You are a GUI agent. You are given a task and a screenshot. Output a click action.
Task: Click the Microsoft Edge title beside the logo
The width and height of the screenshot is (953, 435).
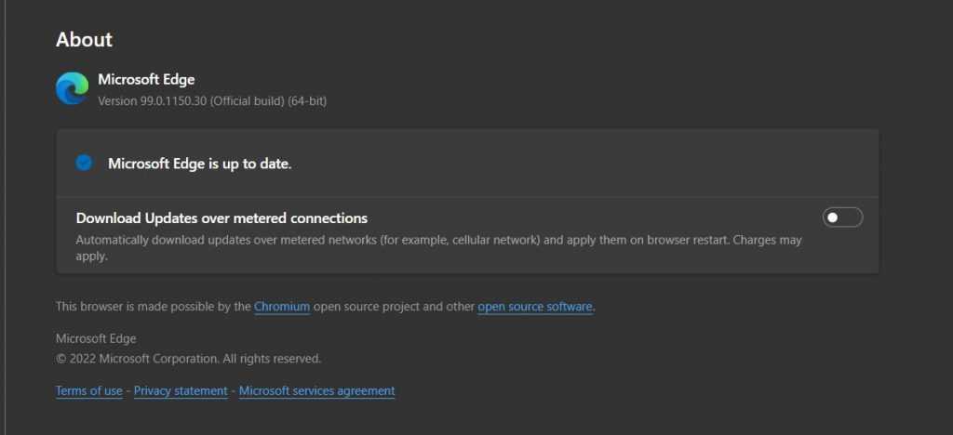click(146, 80)
